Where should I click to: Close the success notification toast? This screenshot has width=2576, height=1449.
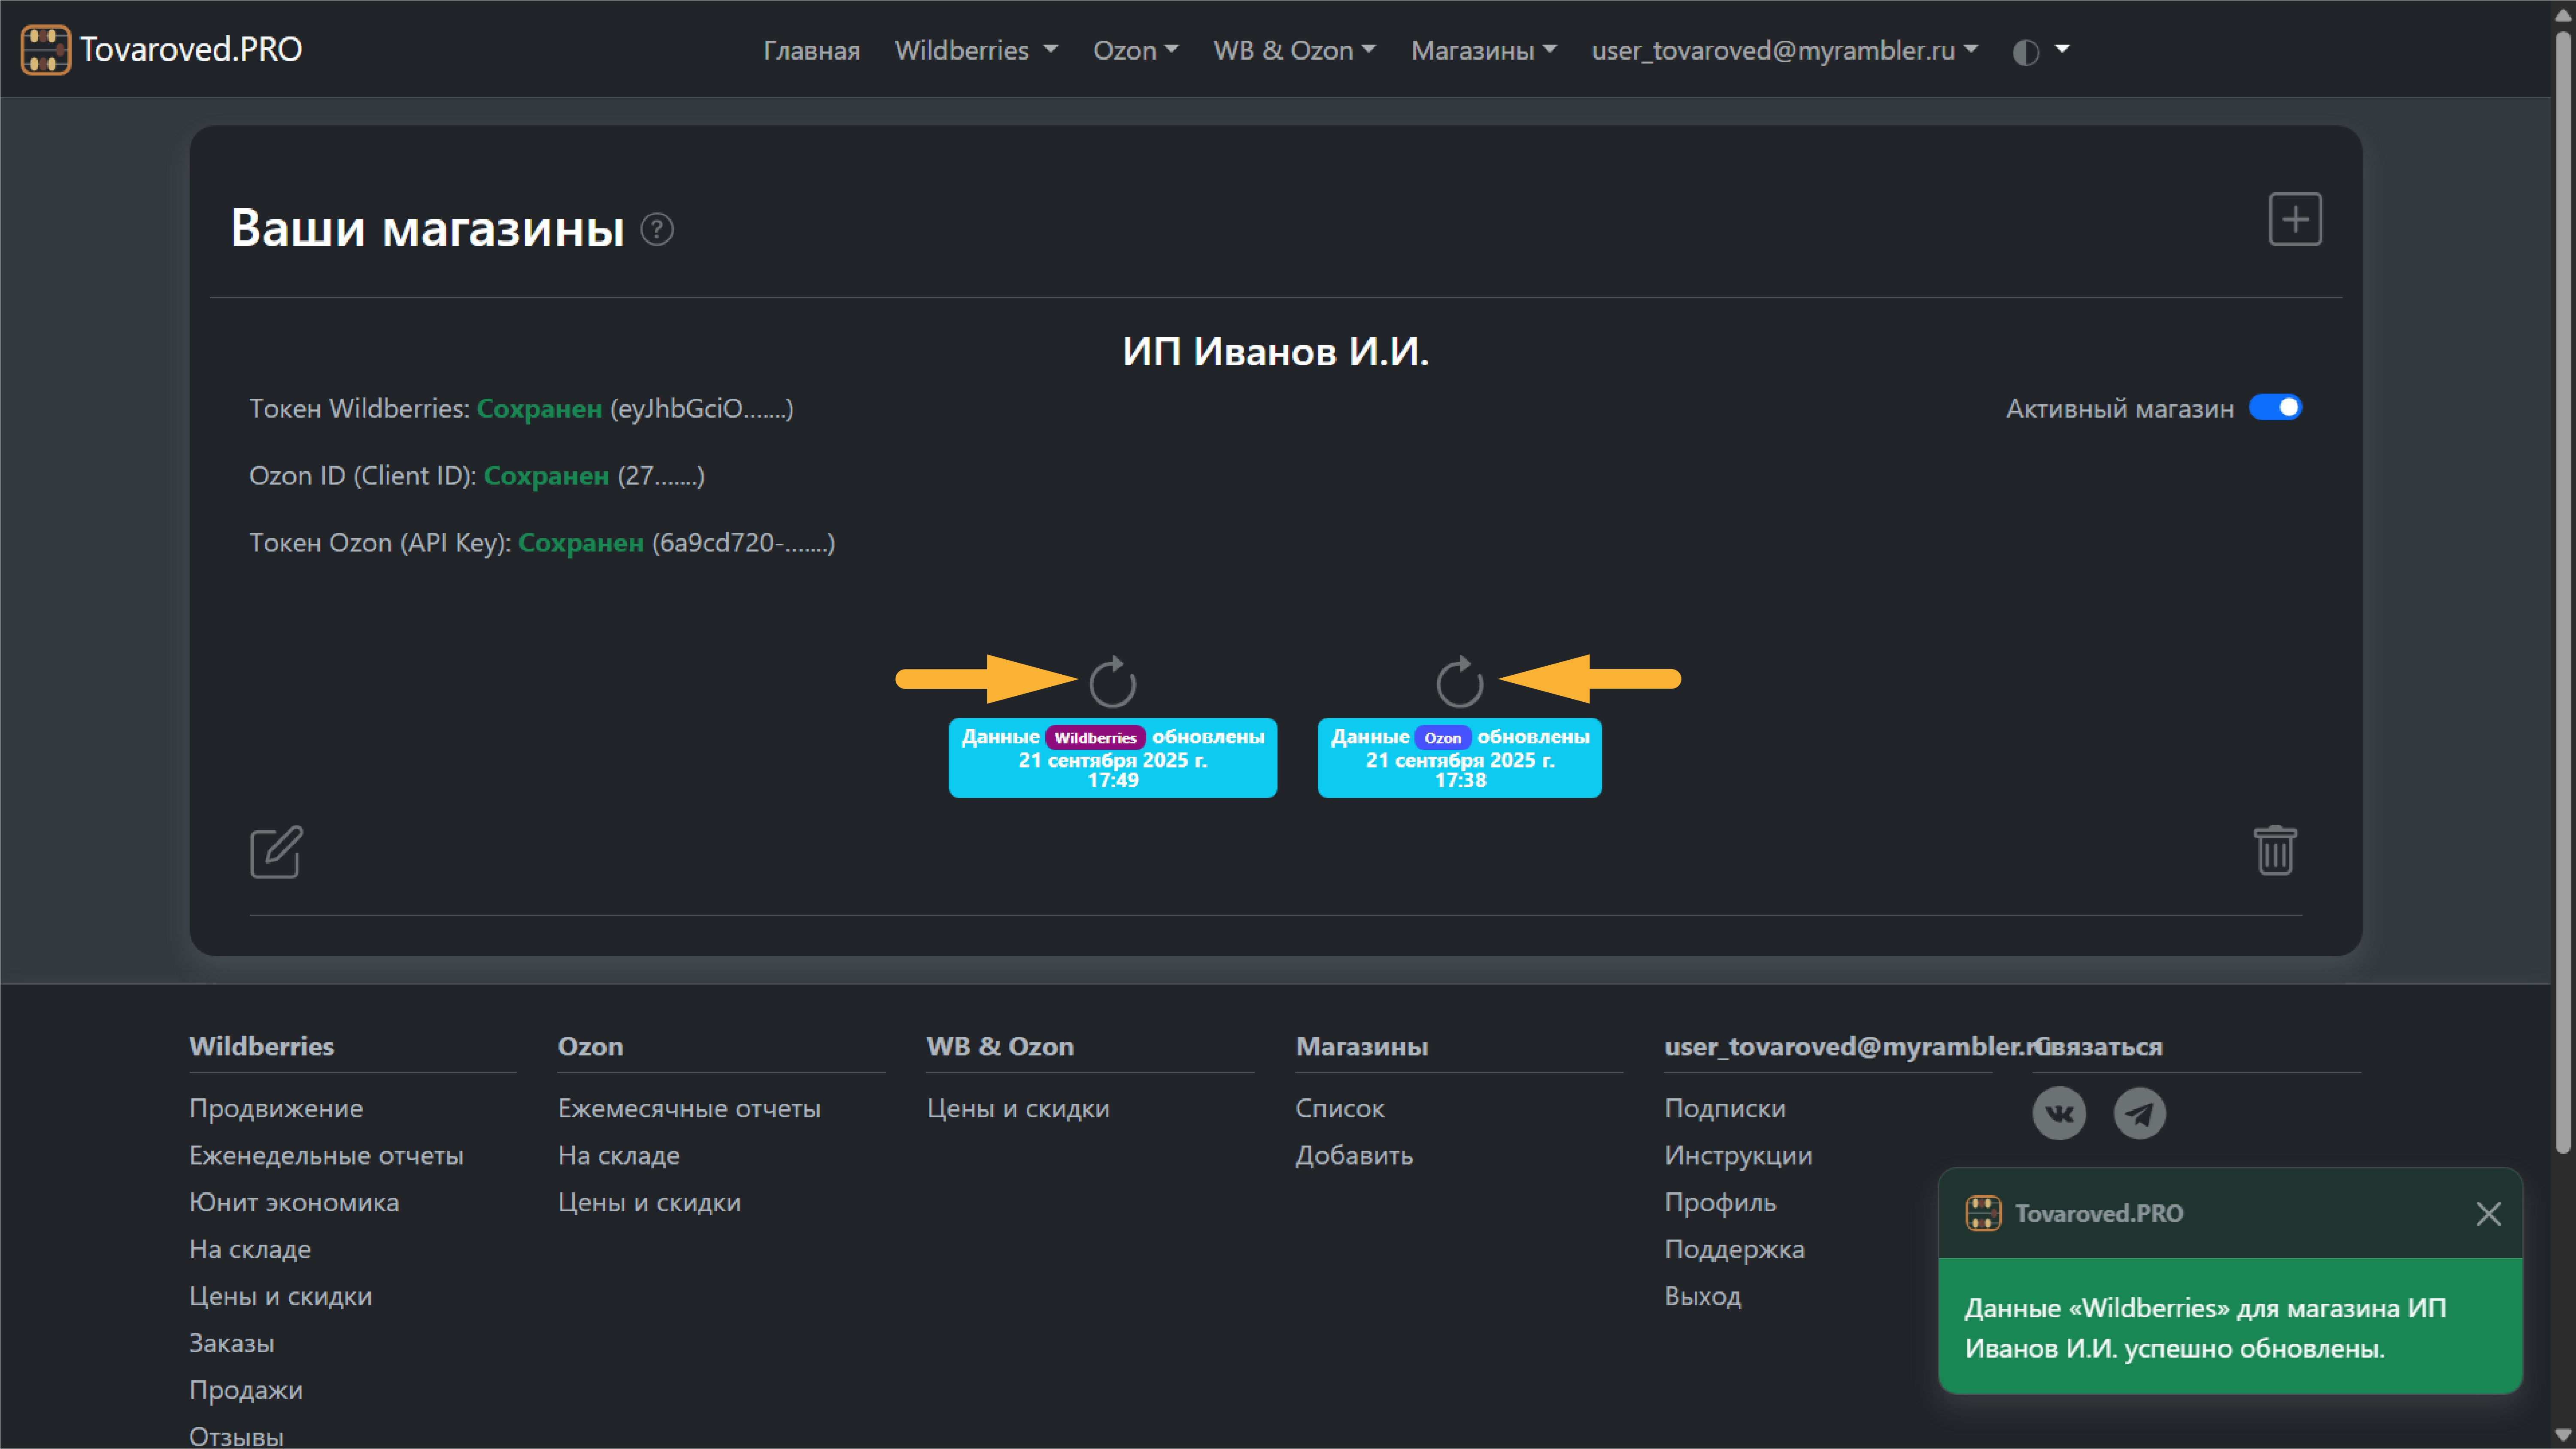click(2488, 1213)
